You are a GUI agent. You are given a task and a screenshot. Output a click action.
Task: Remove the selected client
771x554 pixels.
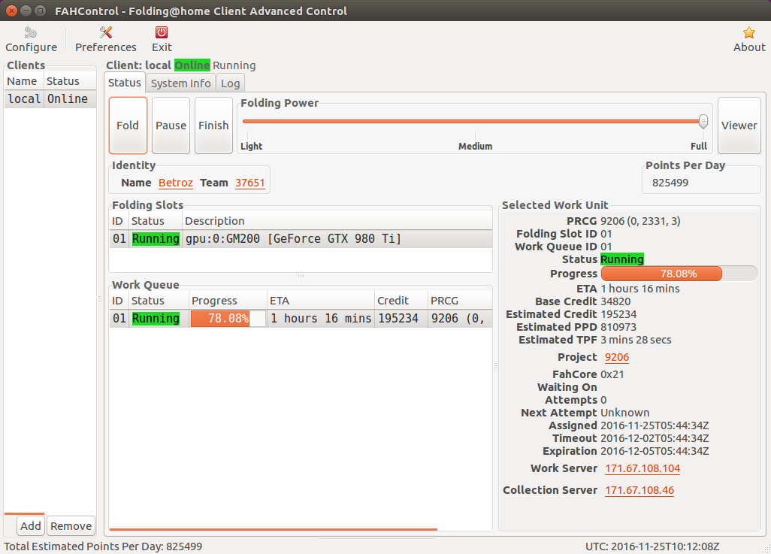71,526
